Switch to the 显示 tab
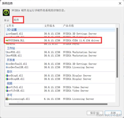 [x=7, y=20]
